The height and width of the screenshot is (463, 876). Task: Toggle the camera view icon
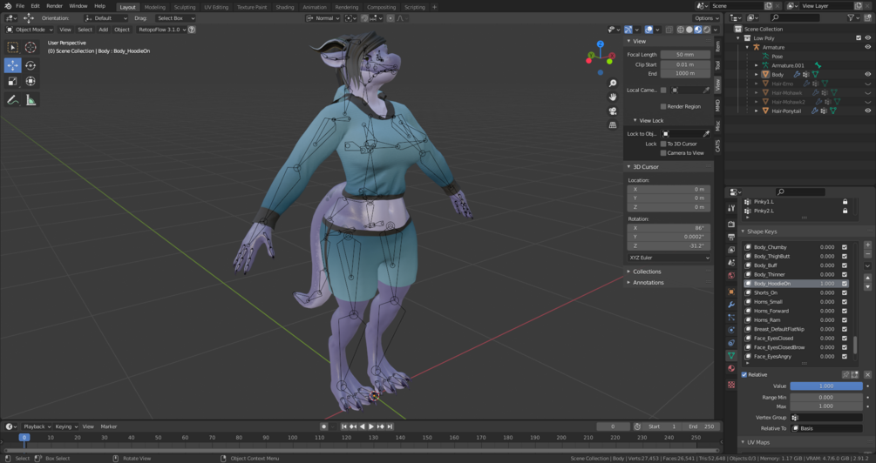tap(613, 111)
